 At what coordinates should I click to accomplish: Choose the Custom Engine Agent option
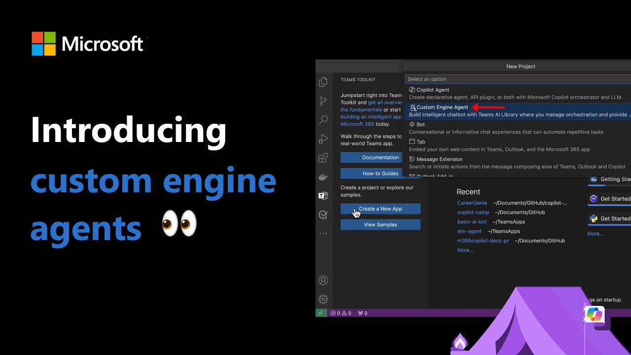point(517,110)
